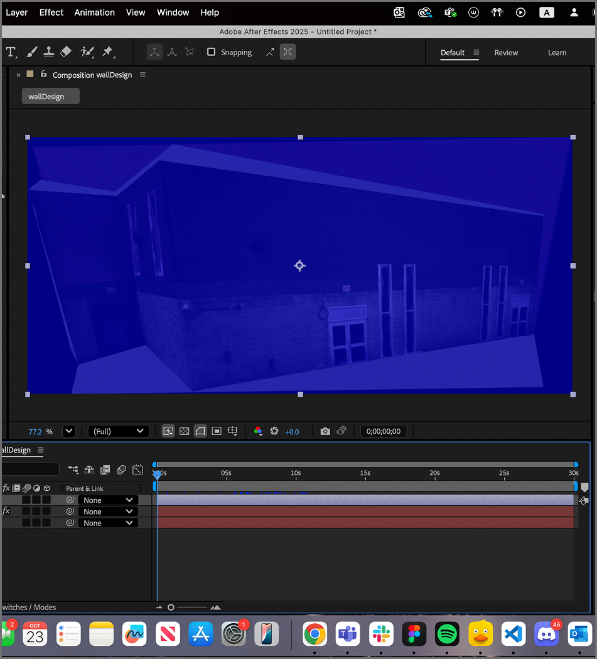The height and width of the screenshot is (659, 597).
Task: Select the Clone Stamp tool
Action: click(x=49, y=52)
